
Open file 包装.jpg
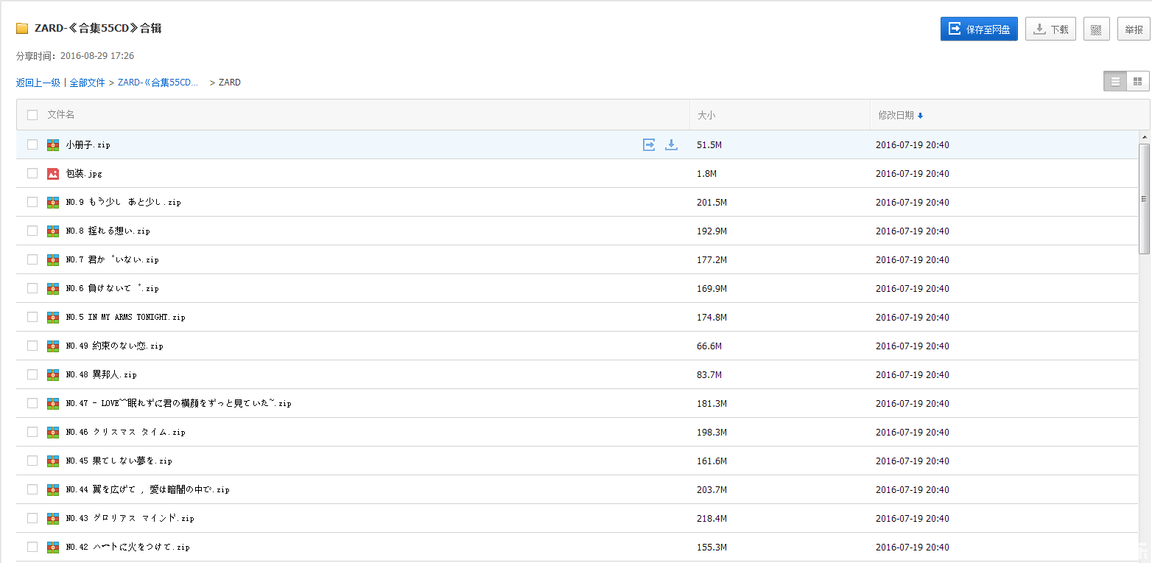[84, 174]
